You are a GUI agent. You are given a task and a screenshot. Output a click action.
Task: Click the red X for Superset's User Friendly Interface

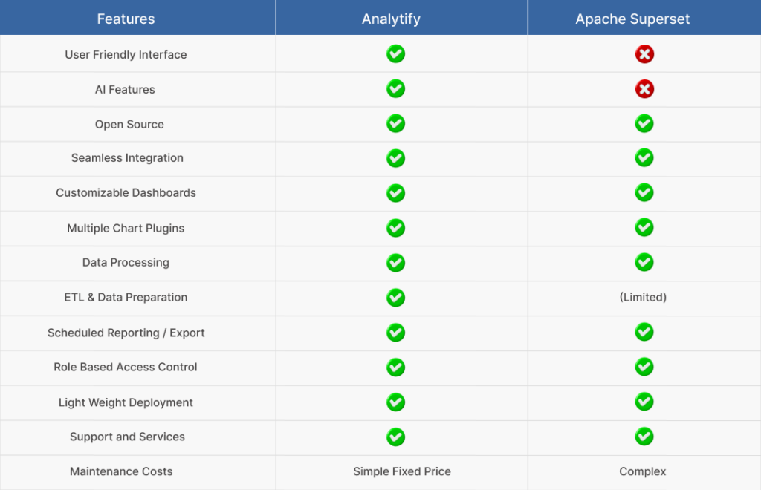coord(644,53)
